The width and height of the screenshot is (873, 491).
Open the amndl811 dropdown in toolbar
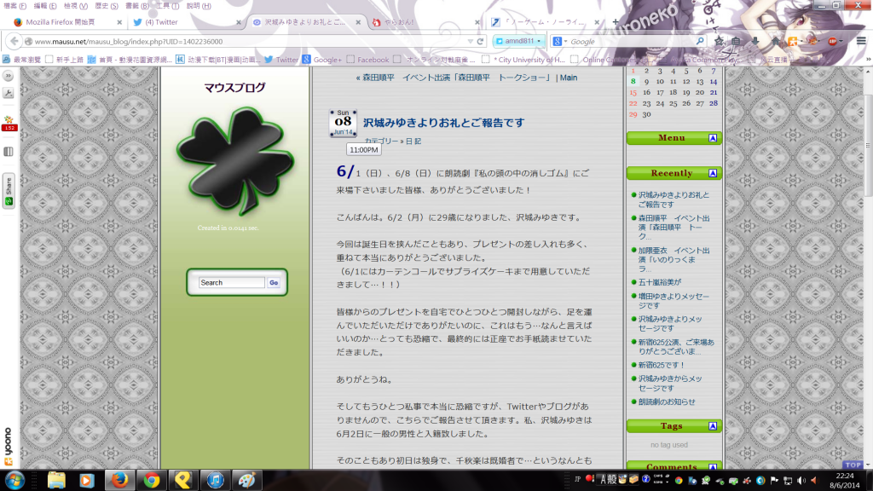(x=519, y=41)
